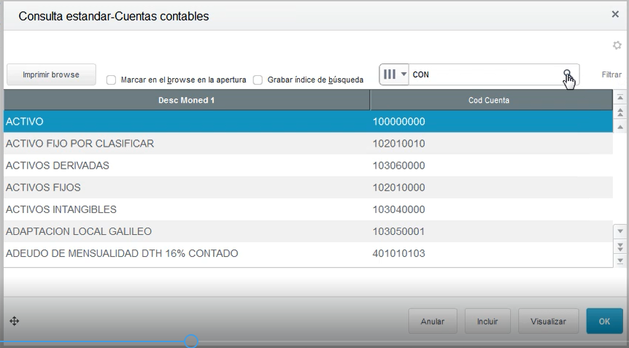This screenshot has height=348, width=629.
Task: Click page down double arrow
Action: click(x=620, y=246)
